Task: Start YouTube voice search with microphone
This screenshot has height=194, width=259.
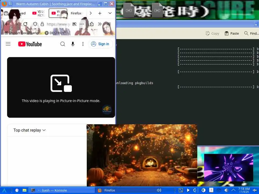Action: 73,44
